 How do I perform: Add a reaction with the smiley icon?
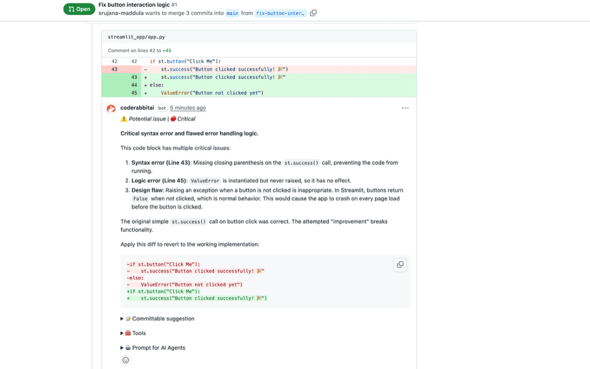pyautogui.click(x=125, y=360)
